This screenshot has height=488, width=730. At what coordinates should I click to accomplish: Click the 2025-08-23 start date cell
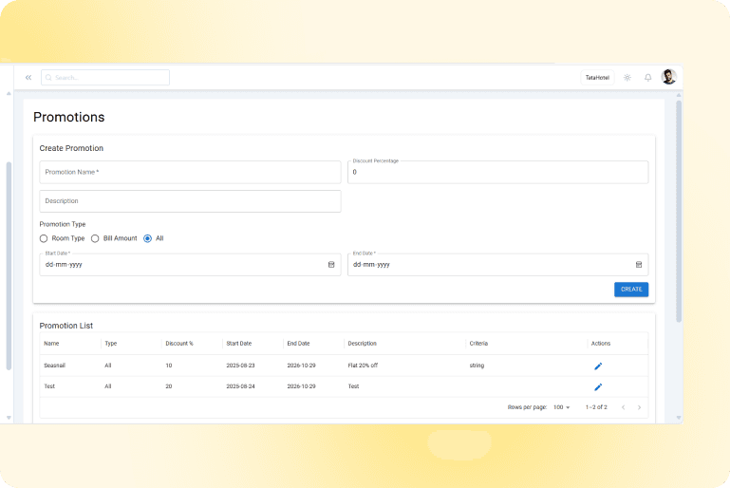pos(241,366)
